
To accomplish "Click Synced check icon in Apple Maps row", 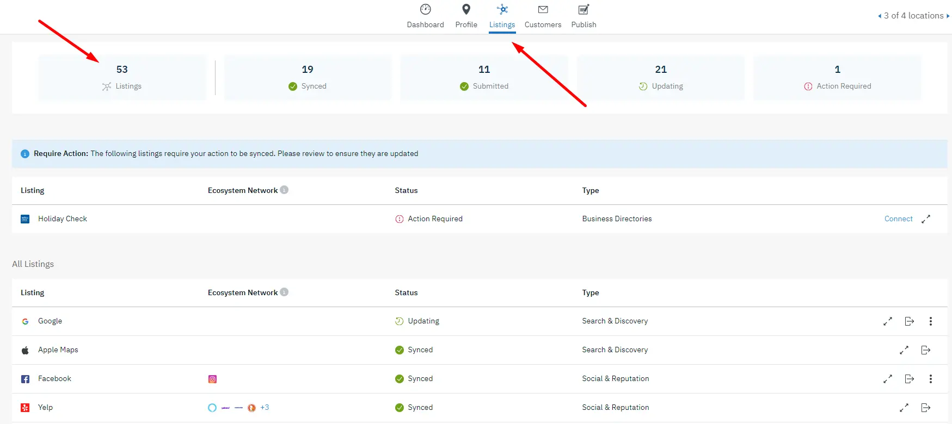I will (x=400, y=350).
